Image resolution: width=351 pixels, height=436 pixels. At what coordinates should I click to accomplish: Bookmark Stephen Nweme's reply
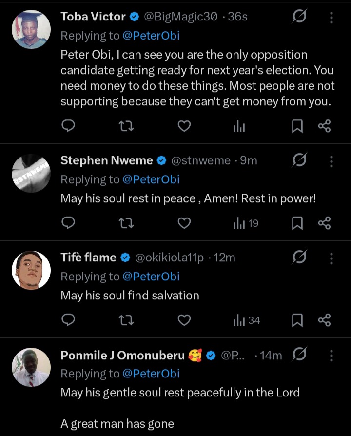[x=297, y=223]
